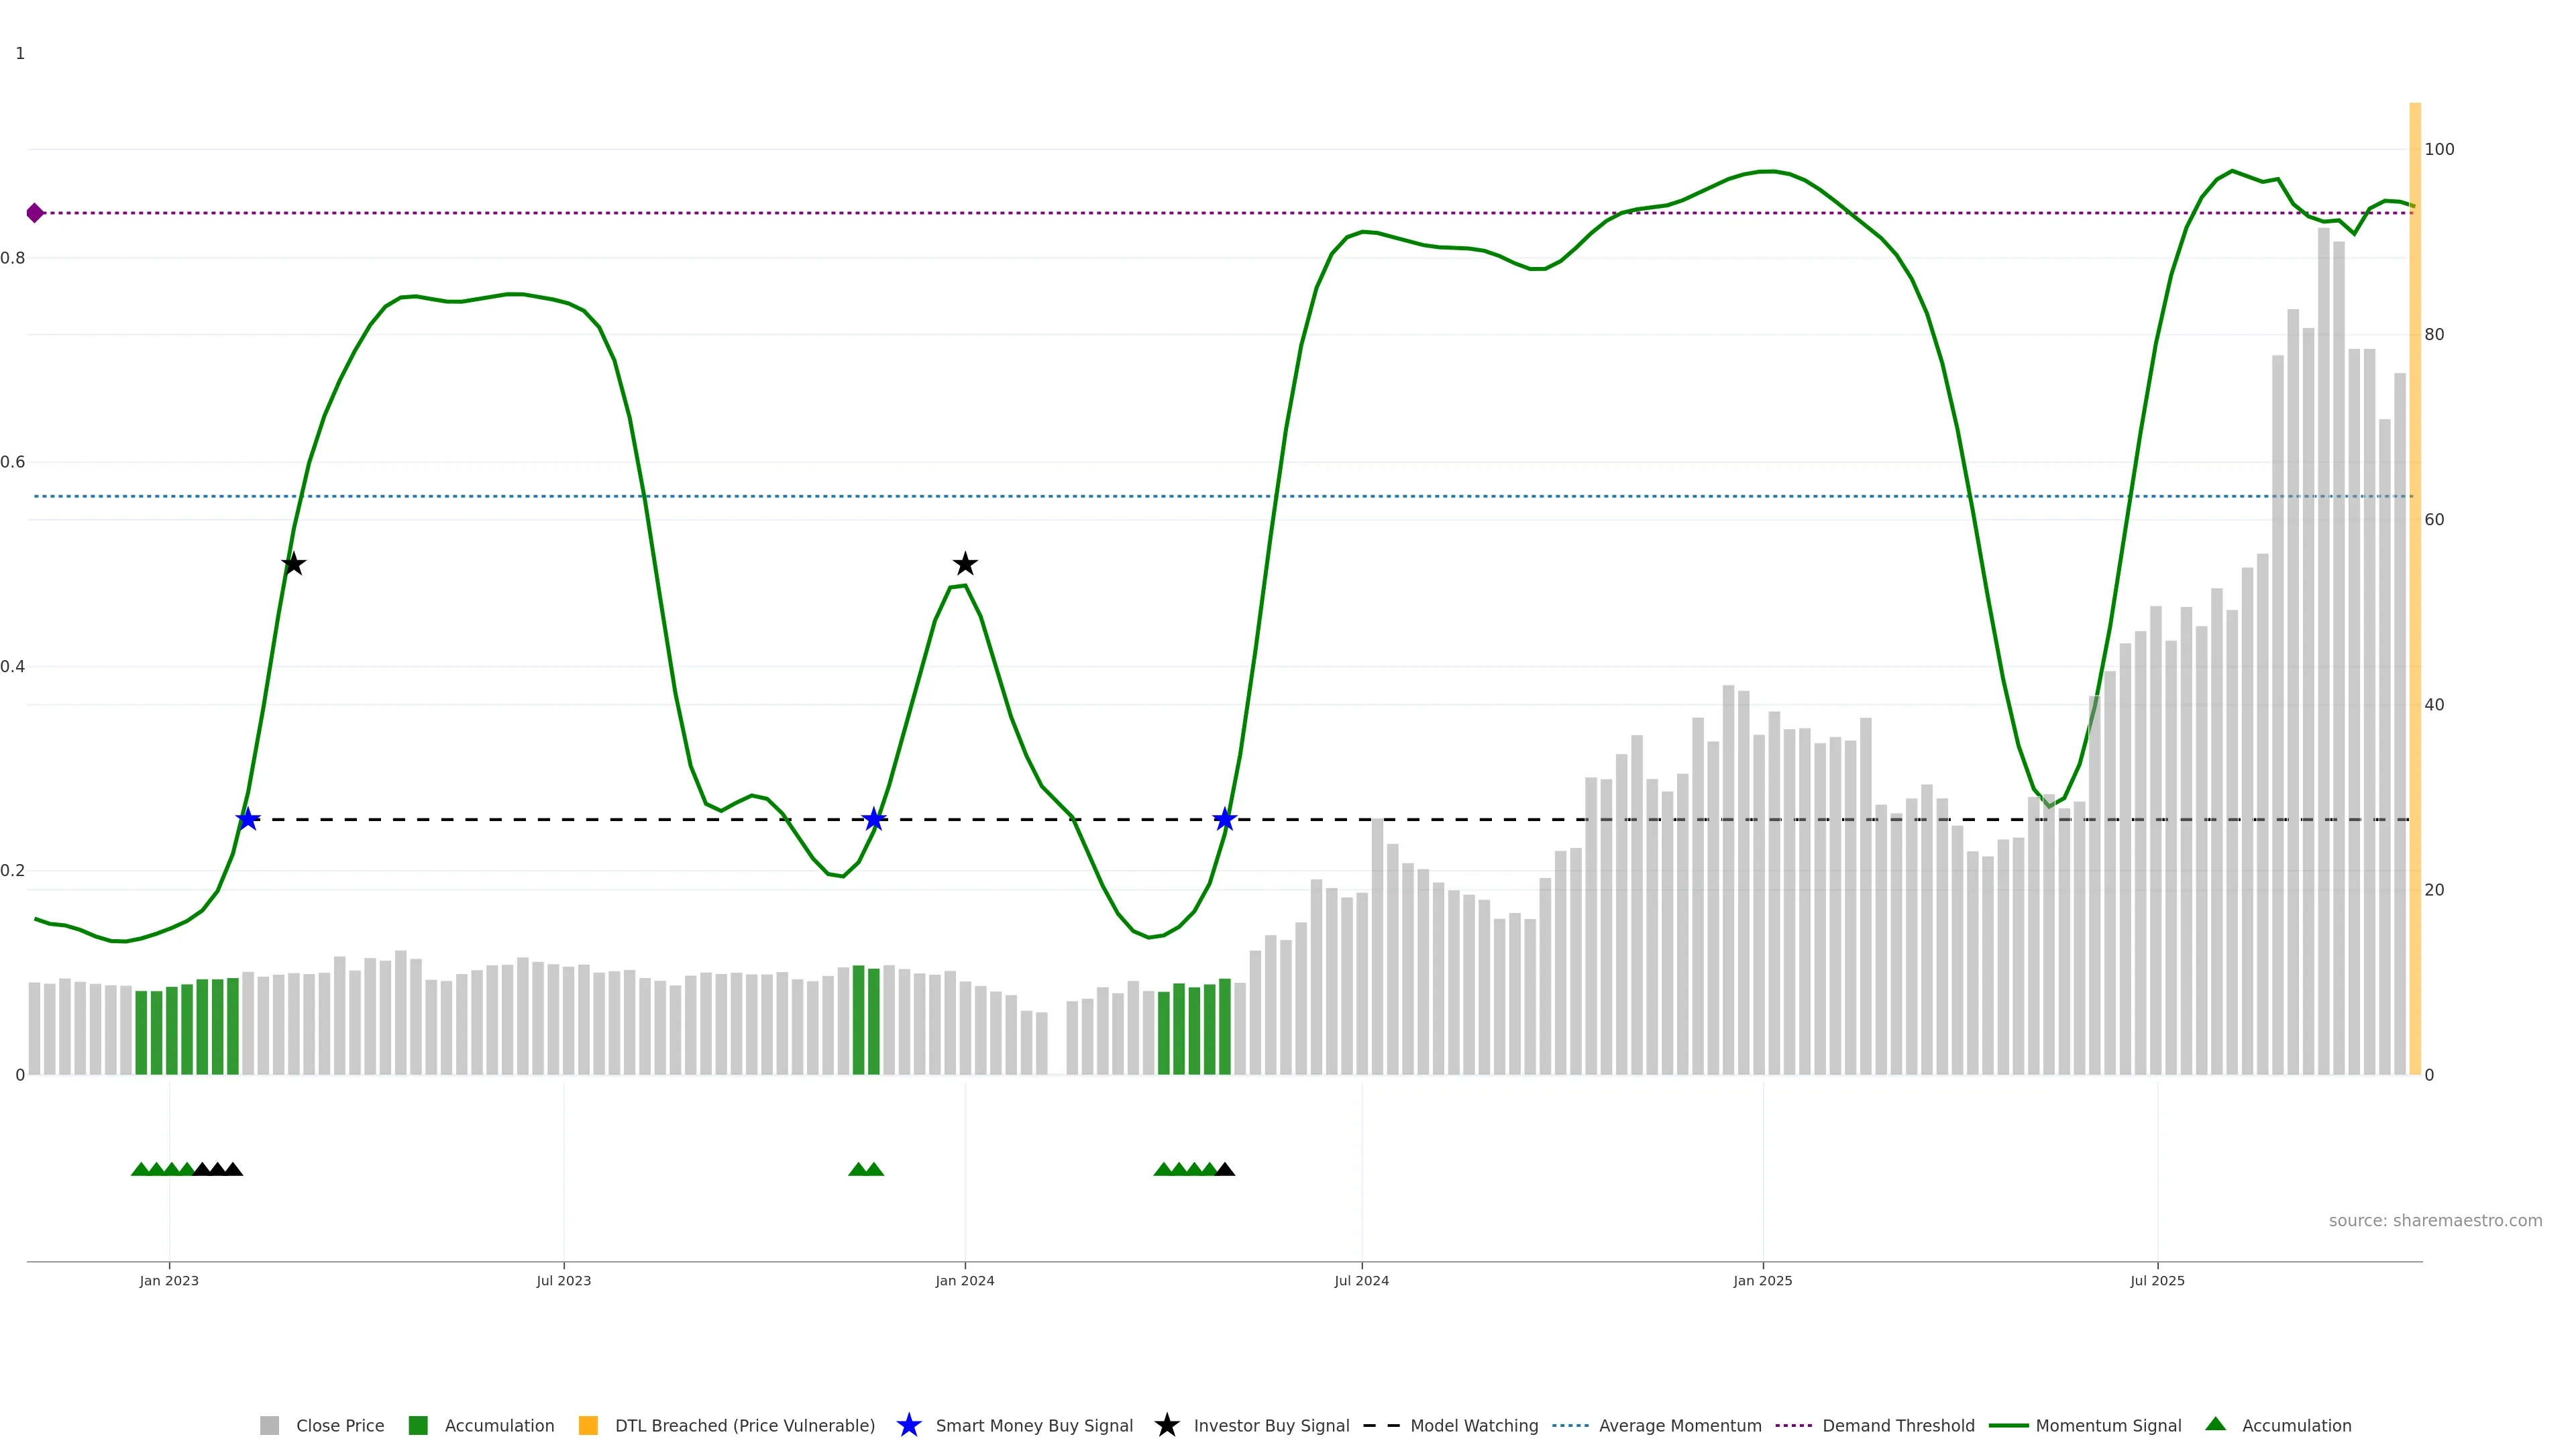Click the Investor Buy Signal legend star
Image resolution: width=2576 pixels, height=1449 pixels.
1166,1425
